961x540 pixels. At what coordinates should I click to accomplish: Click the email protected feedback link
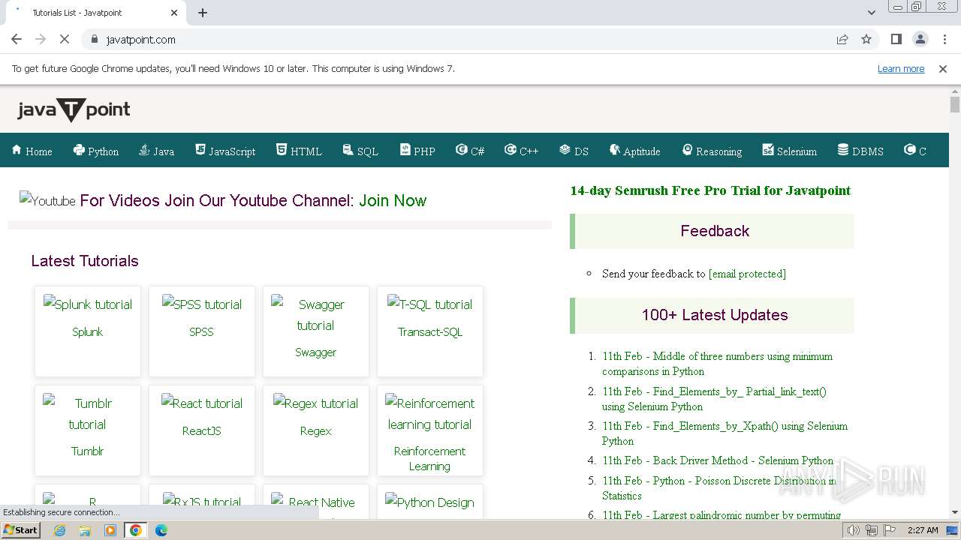click(x=747, y=274)
